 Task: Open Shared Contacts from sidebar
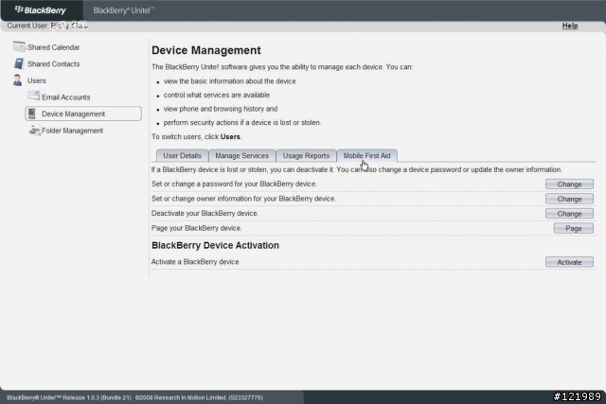(x=53, y=63)
